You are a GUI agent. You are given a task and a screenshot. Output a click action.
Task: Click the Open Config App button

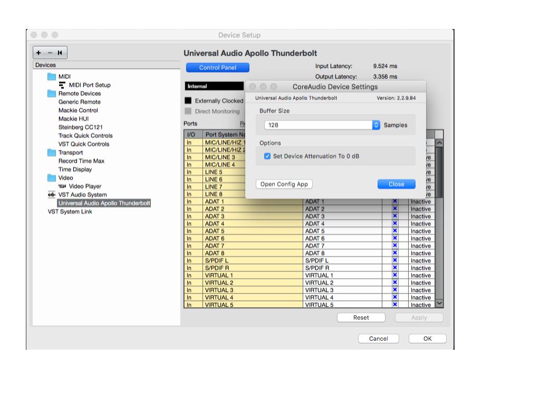(x=284, y=184)
